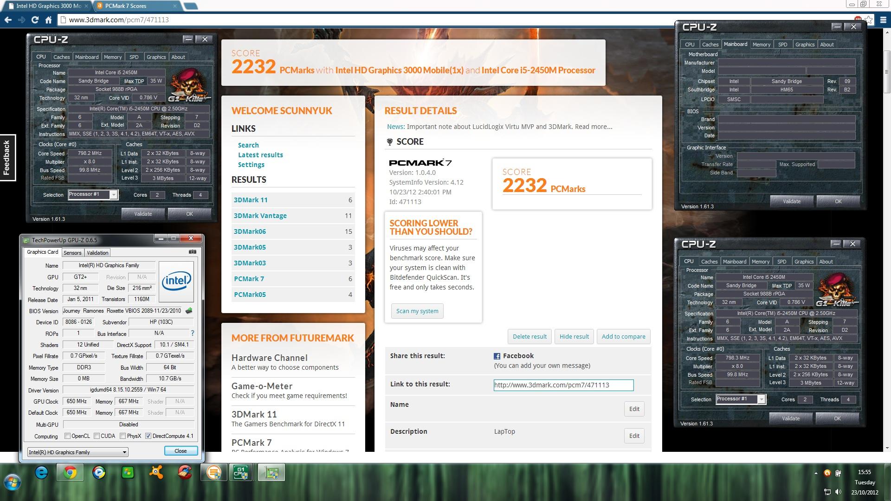This screenshot has height=501, width=891.
Task: Click Add to compare button
Action: pyautogui.click(x=623, y=336)
